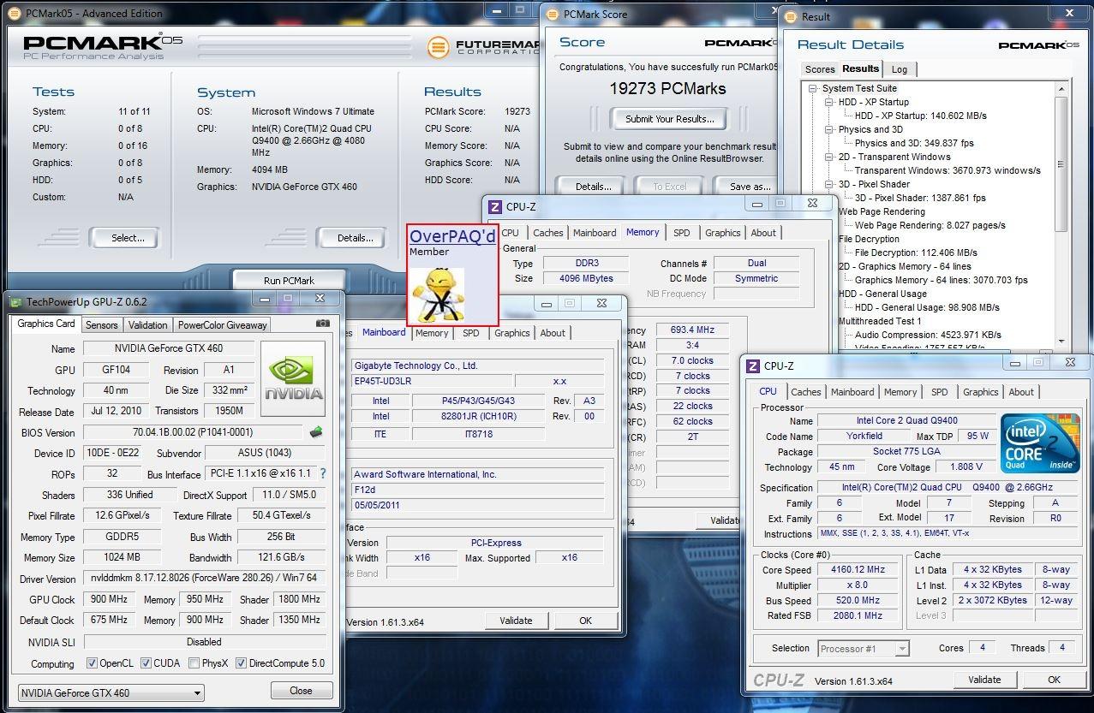This screenshot has width=1094, height=713.
Task: Open GPU-Z Validation tab
Action: (147, 325)
